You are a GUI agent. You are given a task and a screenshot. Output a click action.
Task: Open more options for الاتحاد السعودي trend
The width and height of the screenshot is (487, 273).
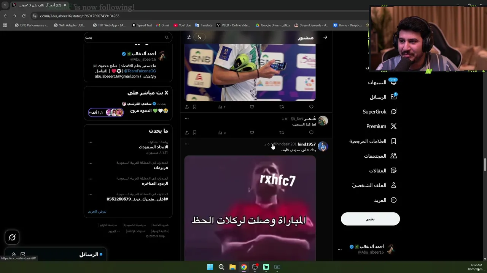pyautogui.click(x=90, y=143)
